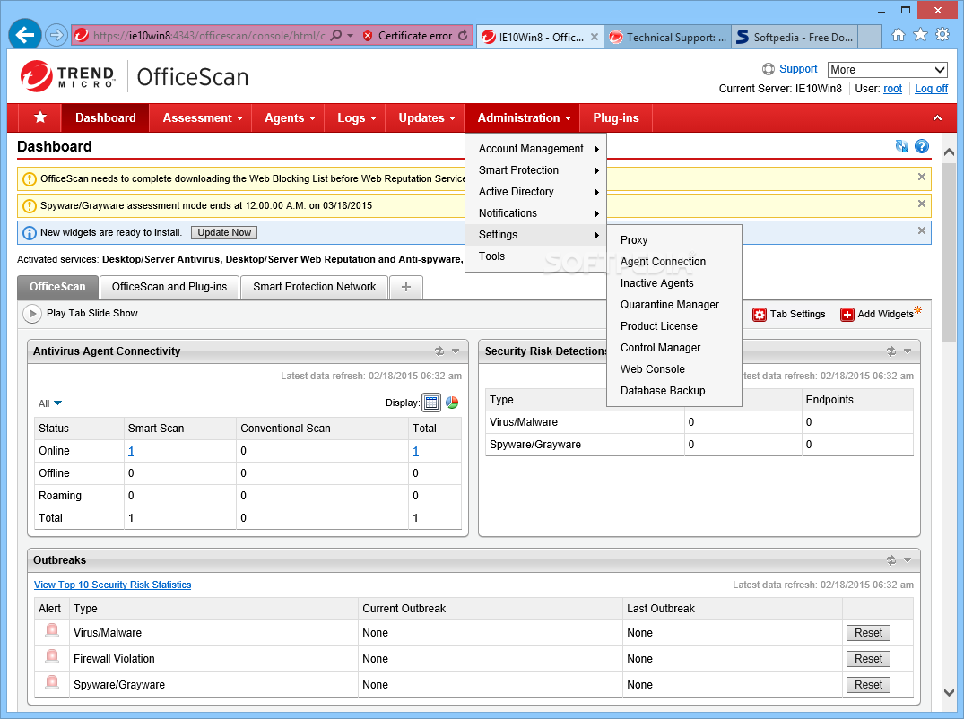Select Quarantine Manager in Settings submenu
This screenshot has width=964, height=719.
[x=674, y=305]
